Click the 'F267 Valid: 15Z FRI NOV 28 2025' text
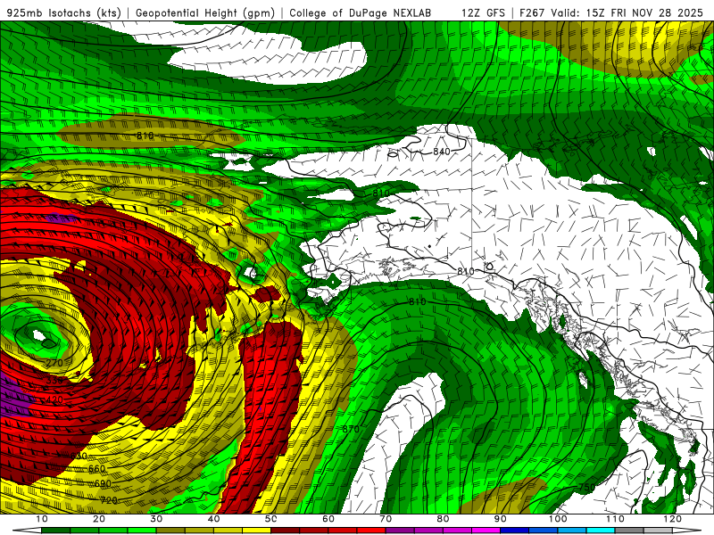Viewport: 714px width, 535px height. pyautogui.click(x=611, y=12)
